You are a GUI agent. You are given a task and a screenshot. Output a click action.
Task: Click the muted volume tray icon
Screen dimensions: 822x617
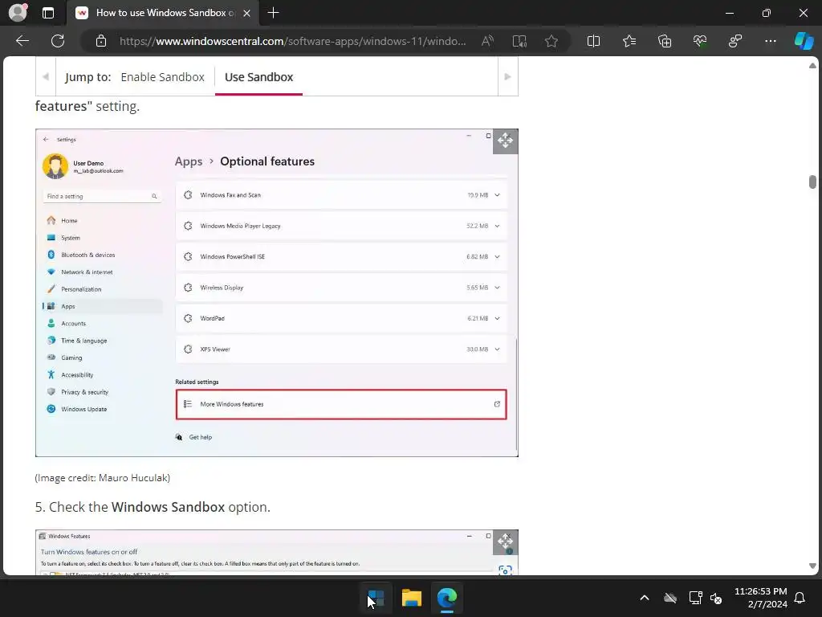(716, 598)
